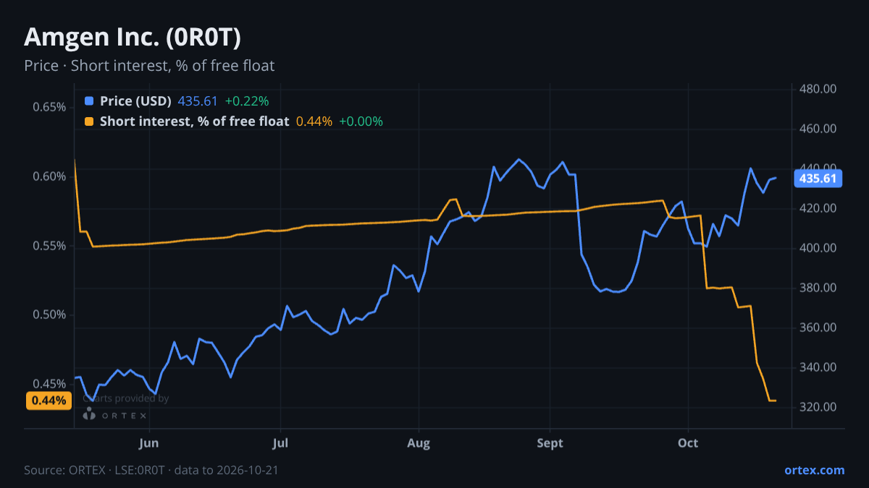Click the 360.00 right axis label

click(818, 328)
